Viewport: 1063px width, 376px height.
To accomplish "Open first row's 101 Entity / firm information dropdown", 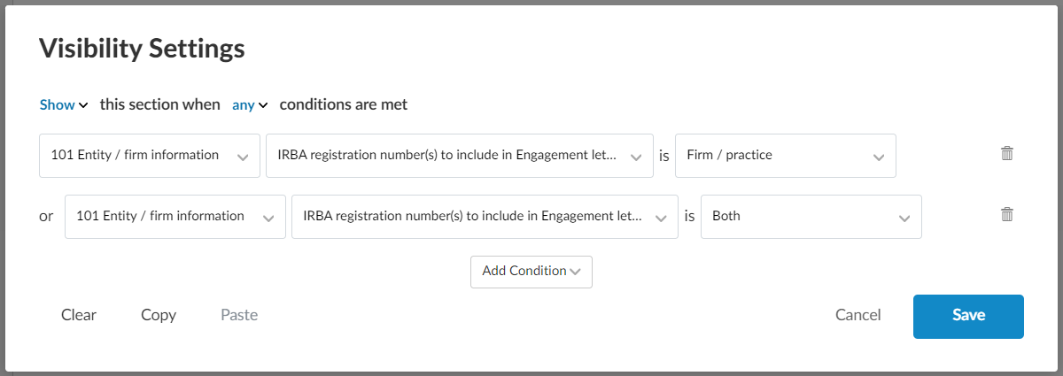I will tap(149, 156).
